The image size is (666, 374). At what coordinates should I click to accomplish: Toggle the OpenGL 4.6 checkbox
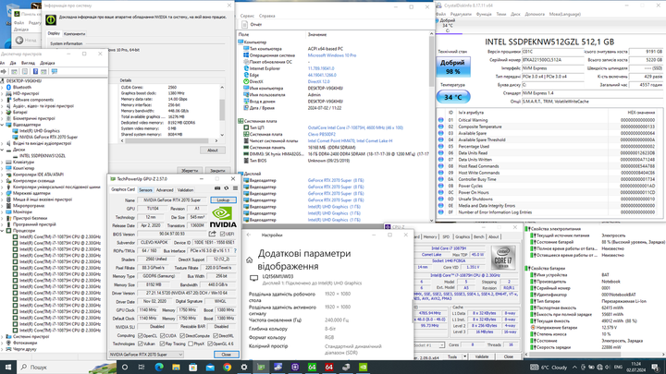(210, 344)
